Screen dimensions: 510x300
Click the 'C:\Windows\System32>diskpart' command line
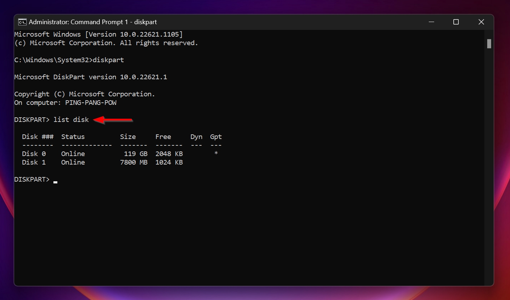point(69,60)
